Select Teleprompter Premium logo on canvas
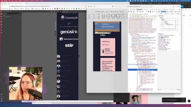The width and height of the screenshot is (191, 107). point(69,39)
